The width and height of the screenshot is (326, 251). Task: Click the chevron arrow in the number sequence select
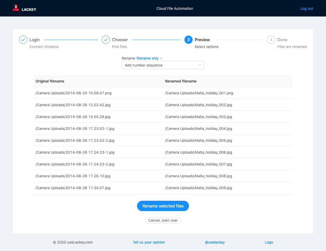pyautogui.click(x=199, y=65)
